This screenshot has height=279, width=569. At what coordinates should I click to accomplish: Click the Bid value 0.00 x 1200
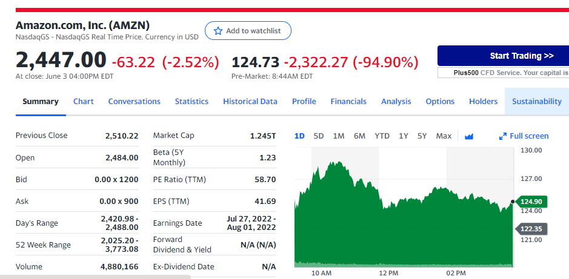click(x=116, y=179)
